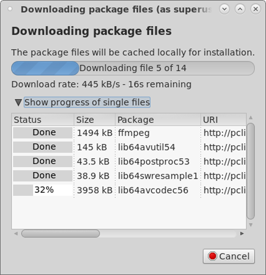Image resolution: width=266 pixels, height=275 pixels.
Task: Click the red stop icon on Cancel
Action: [x=212, y=256]
